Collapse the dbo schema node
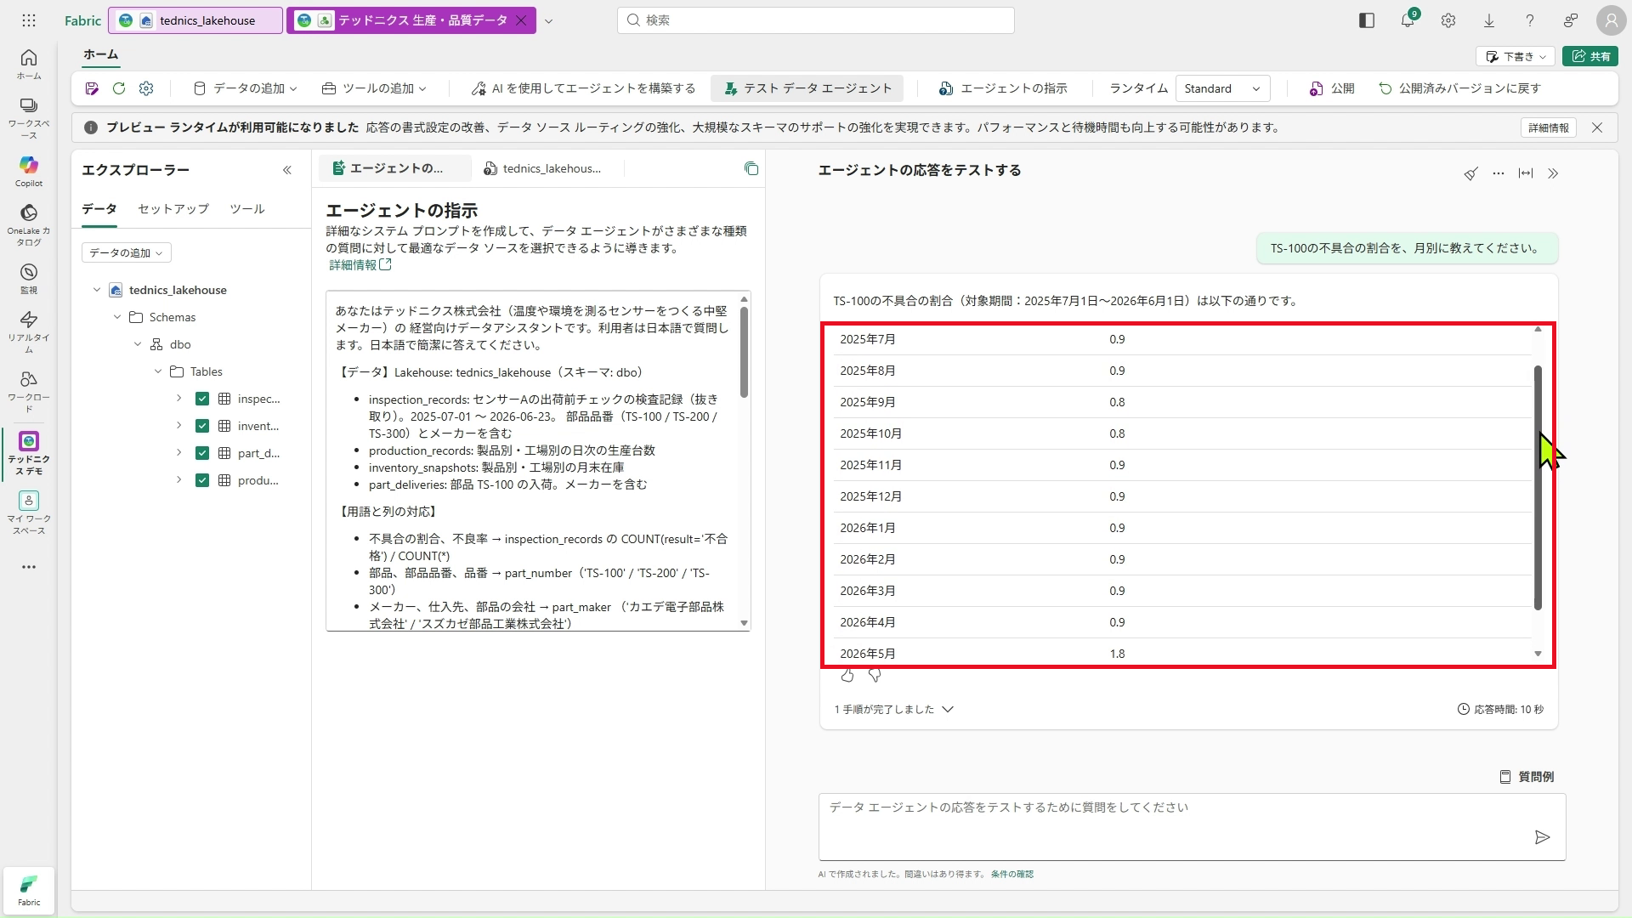The height and width of the screenshot is (918, 1632). [138, 344]
